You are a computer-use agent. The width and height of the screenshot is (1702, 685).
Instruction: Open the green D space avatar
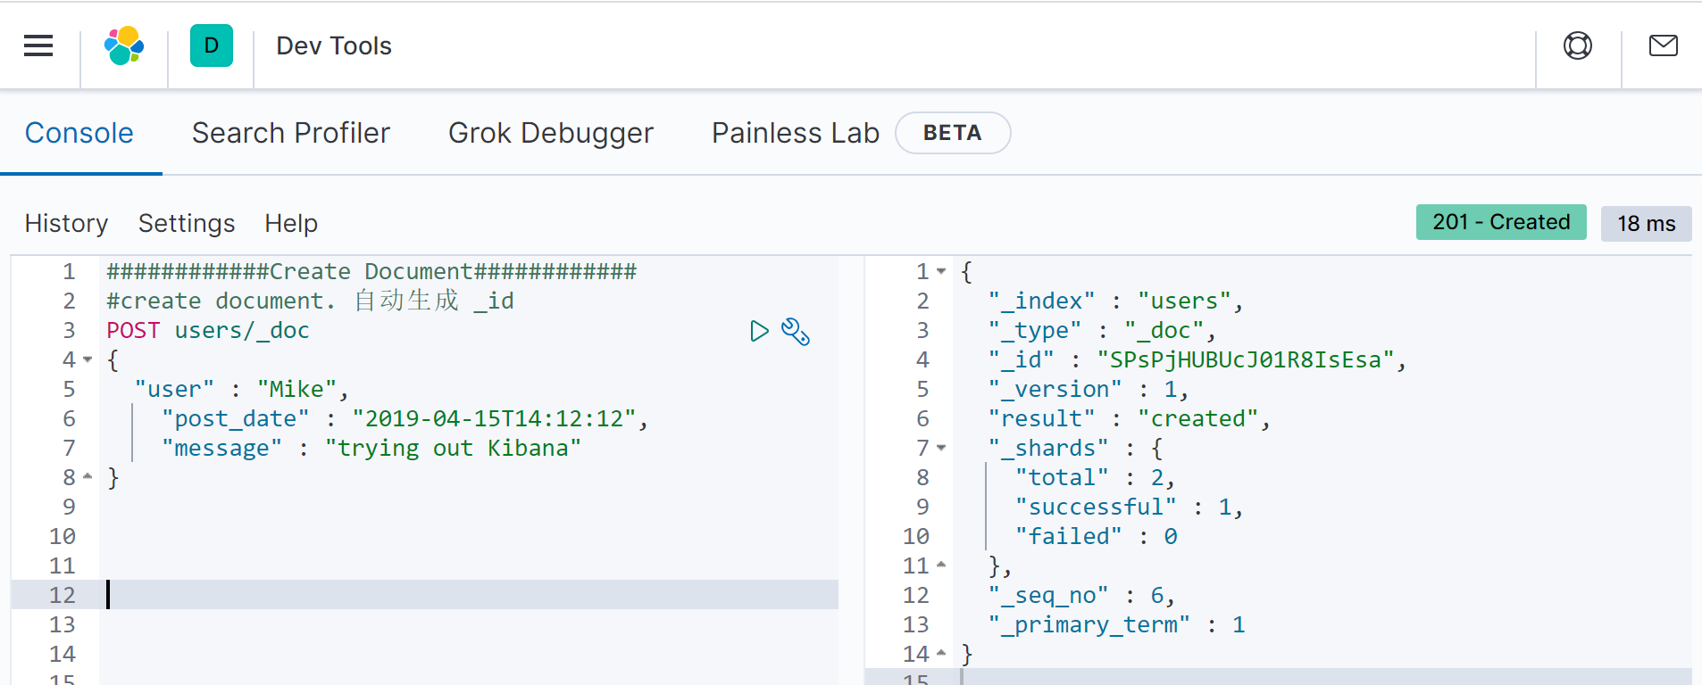tap(212, 45)
